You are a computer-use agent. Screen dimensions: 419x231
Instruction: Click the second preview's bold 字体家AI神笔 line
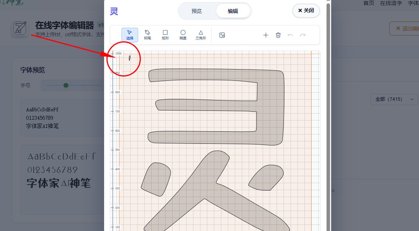59,183
